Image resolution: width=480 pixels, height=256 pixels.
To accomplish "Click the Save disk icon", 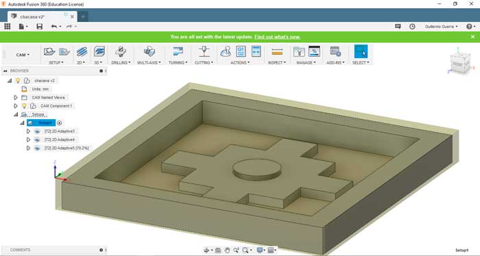I will point(40,27).
